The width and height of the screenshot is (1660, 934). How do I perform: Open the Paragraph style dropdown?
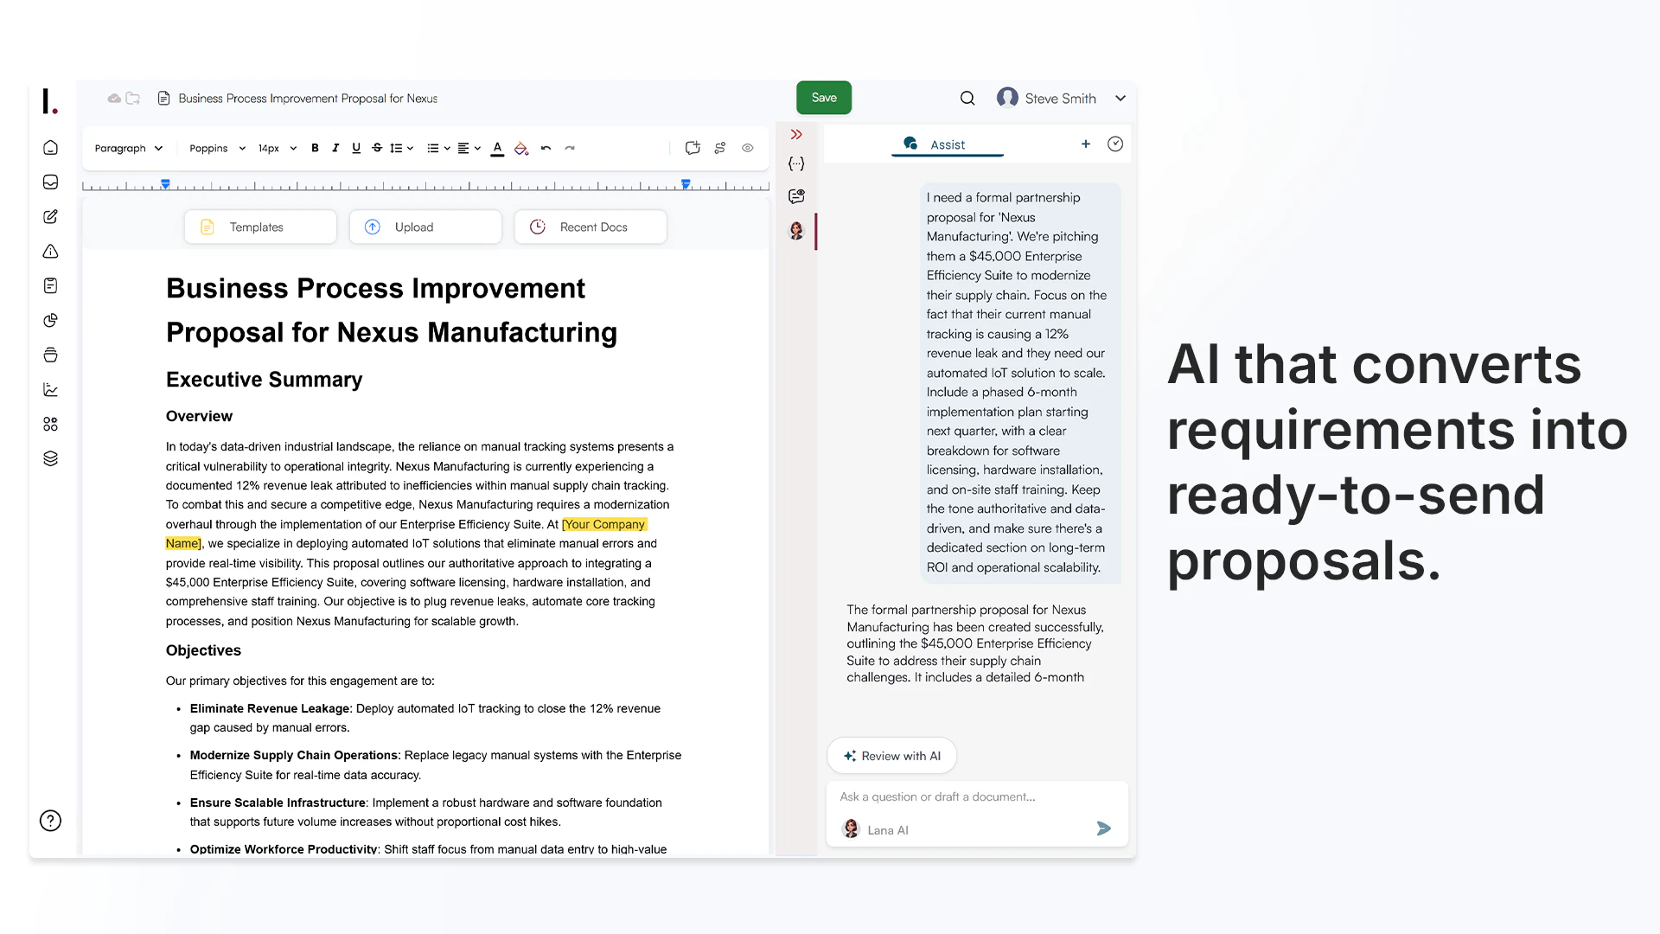(128, 148)
